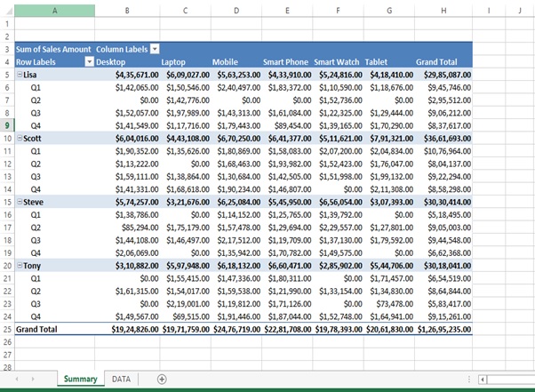
Task: Collapse the Tony row group
Action: coord(20,266)
